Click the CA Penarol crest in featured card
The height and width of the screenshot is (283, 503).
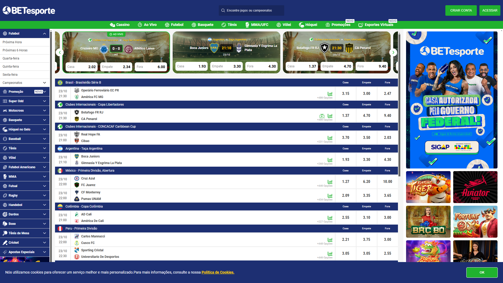click(x=349, y=48)
